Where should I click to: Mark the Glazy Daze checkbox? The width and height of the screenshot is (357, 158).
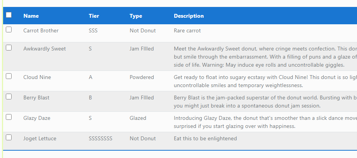pos(9,117)
